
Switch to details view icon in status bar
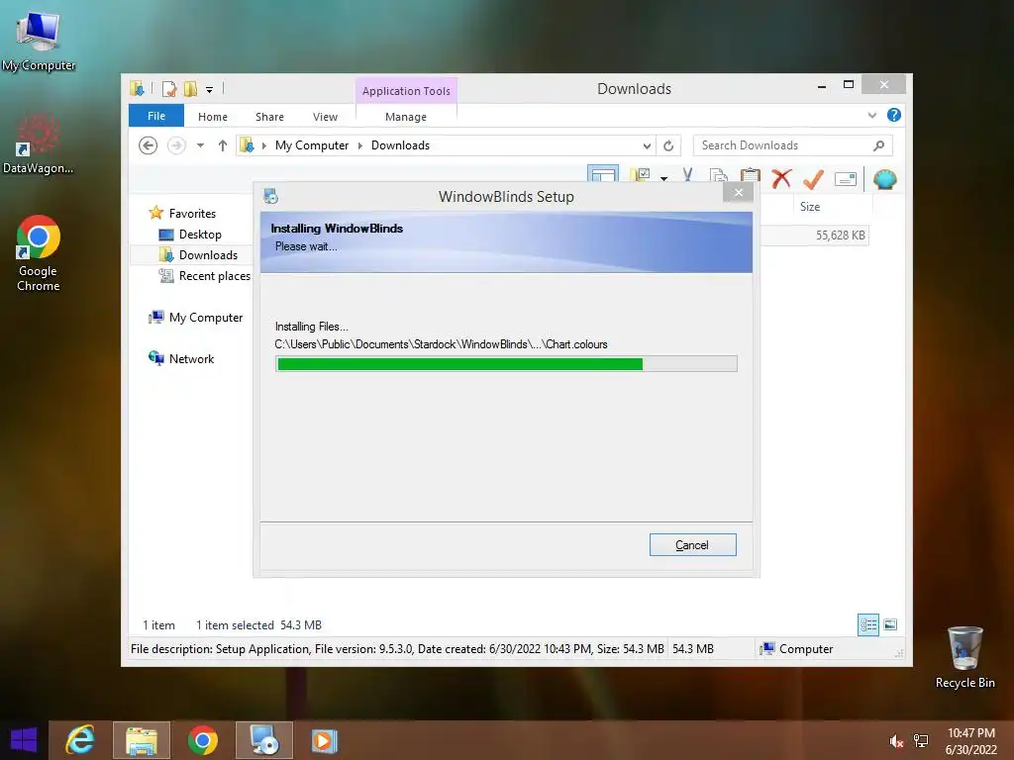coord(868,625)
